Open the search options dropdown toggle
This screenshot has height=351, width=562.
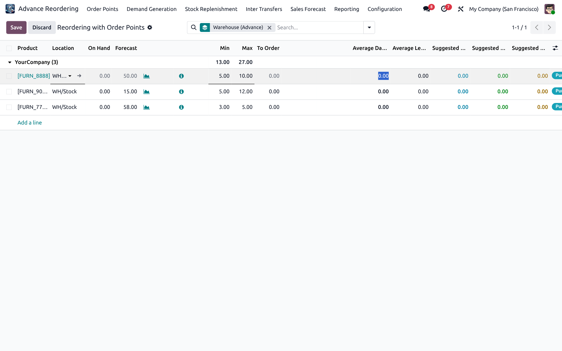pyautogui.click(x=369, y=27)
